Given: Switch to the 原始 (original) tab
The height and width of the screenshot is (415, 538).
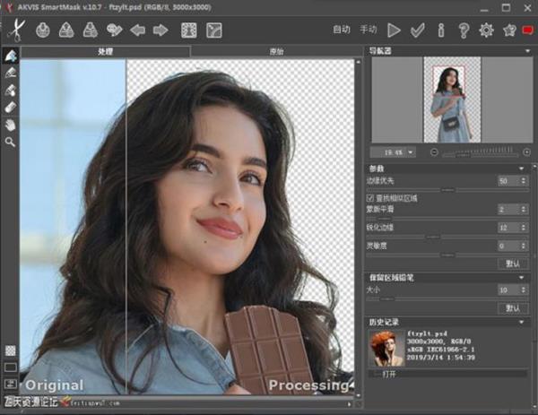Looking at the screenshot, I should click(x=276, y=52).
